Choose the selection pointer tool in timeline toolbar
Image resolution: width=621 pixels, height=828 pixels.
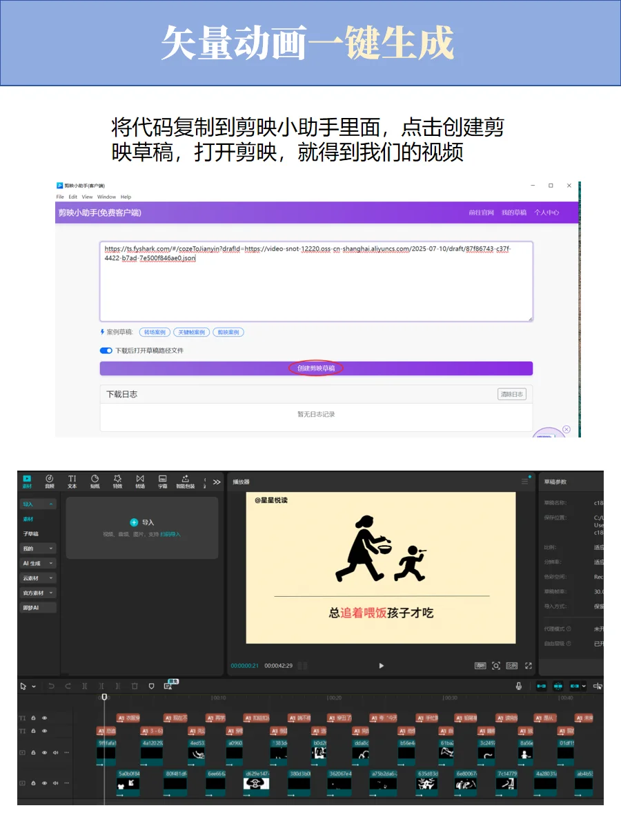tap(23, 686)
